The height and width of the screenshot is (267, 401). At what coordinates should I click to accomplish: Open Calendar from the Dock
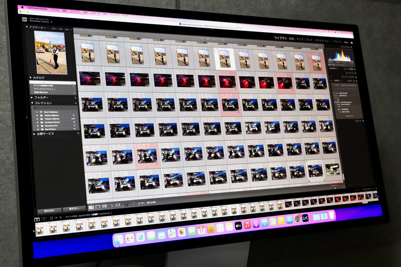click(x=201, y=230)
